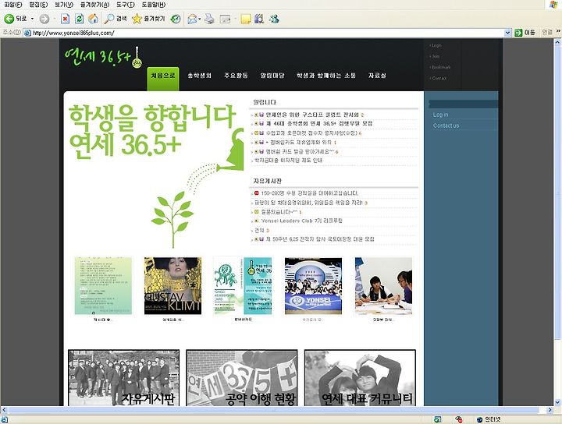
Task: Click the Windows flag logo throbber
Action: pos(553,5)
